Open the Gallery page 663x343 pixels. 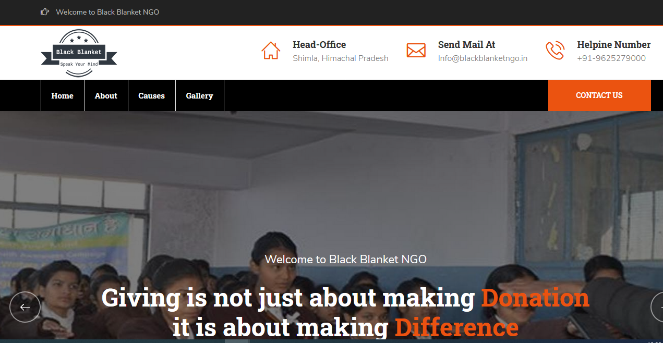(x=199, y=95)
